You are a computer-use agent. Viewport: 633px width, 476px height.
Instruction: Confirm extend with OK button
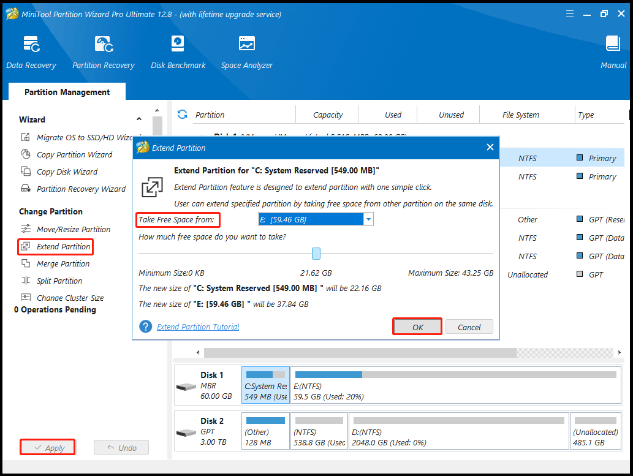pyautogui.click(x=417, y=327)
